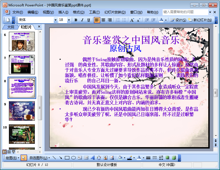
Task: Apply right text alignment
Action: (x=110, y=20)
